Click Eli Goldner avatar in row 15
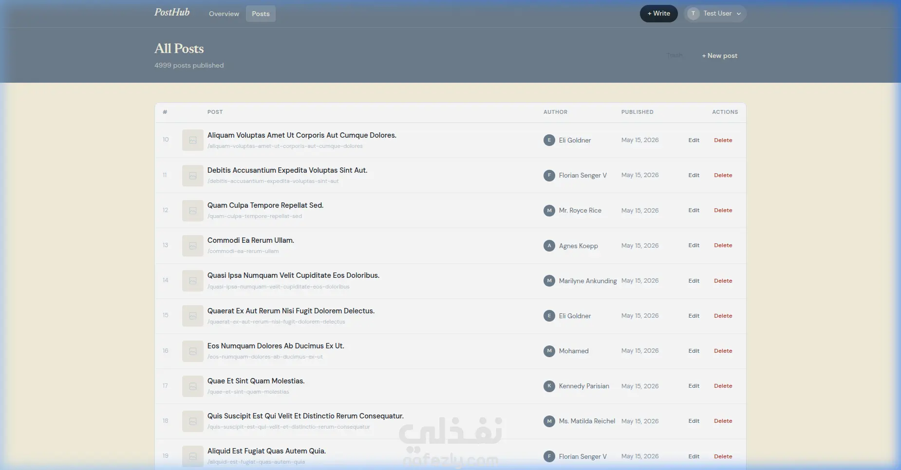 pos(549,316)
